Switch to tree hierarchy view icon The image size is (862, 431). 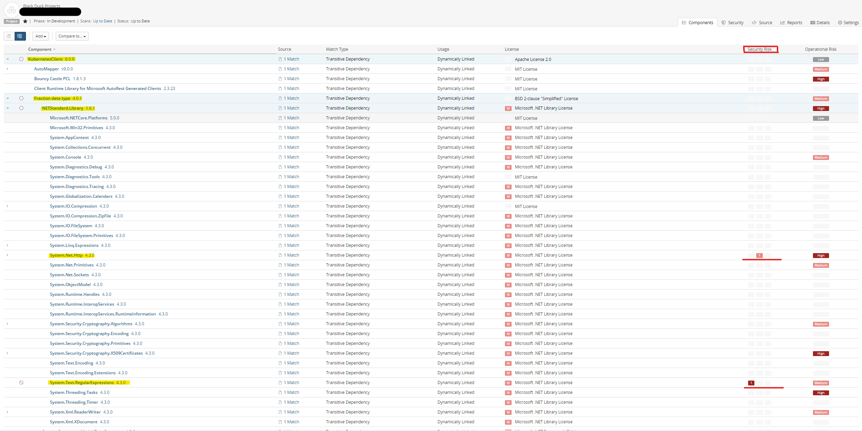[20, 36]
